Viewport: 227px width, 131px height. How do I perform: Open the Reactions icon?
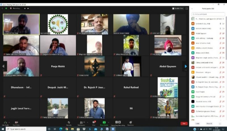click(131, 122)
